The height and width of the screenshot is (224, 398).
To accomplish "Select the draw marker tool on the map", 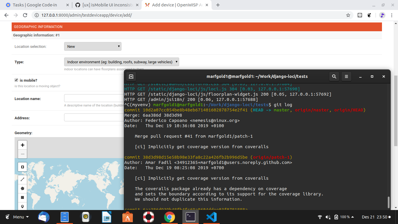I will (22, 206).
